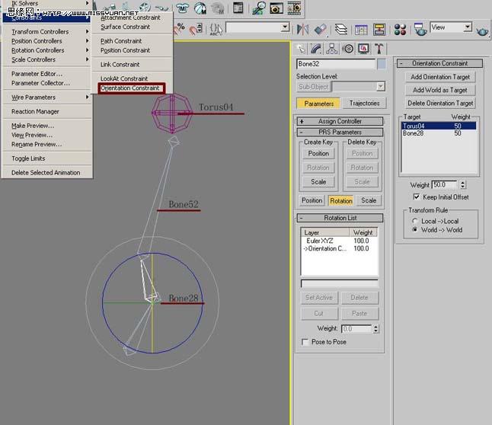Click Delete Orientation Target button
The width and height of the screenshot is (492, 425).
(x=440, y=104)
